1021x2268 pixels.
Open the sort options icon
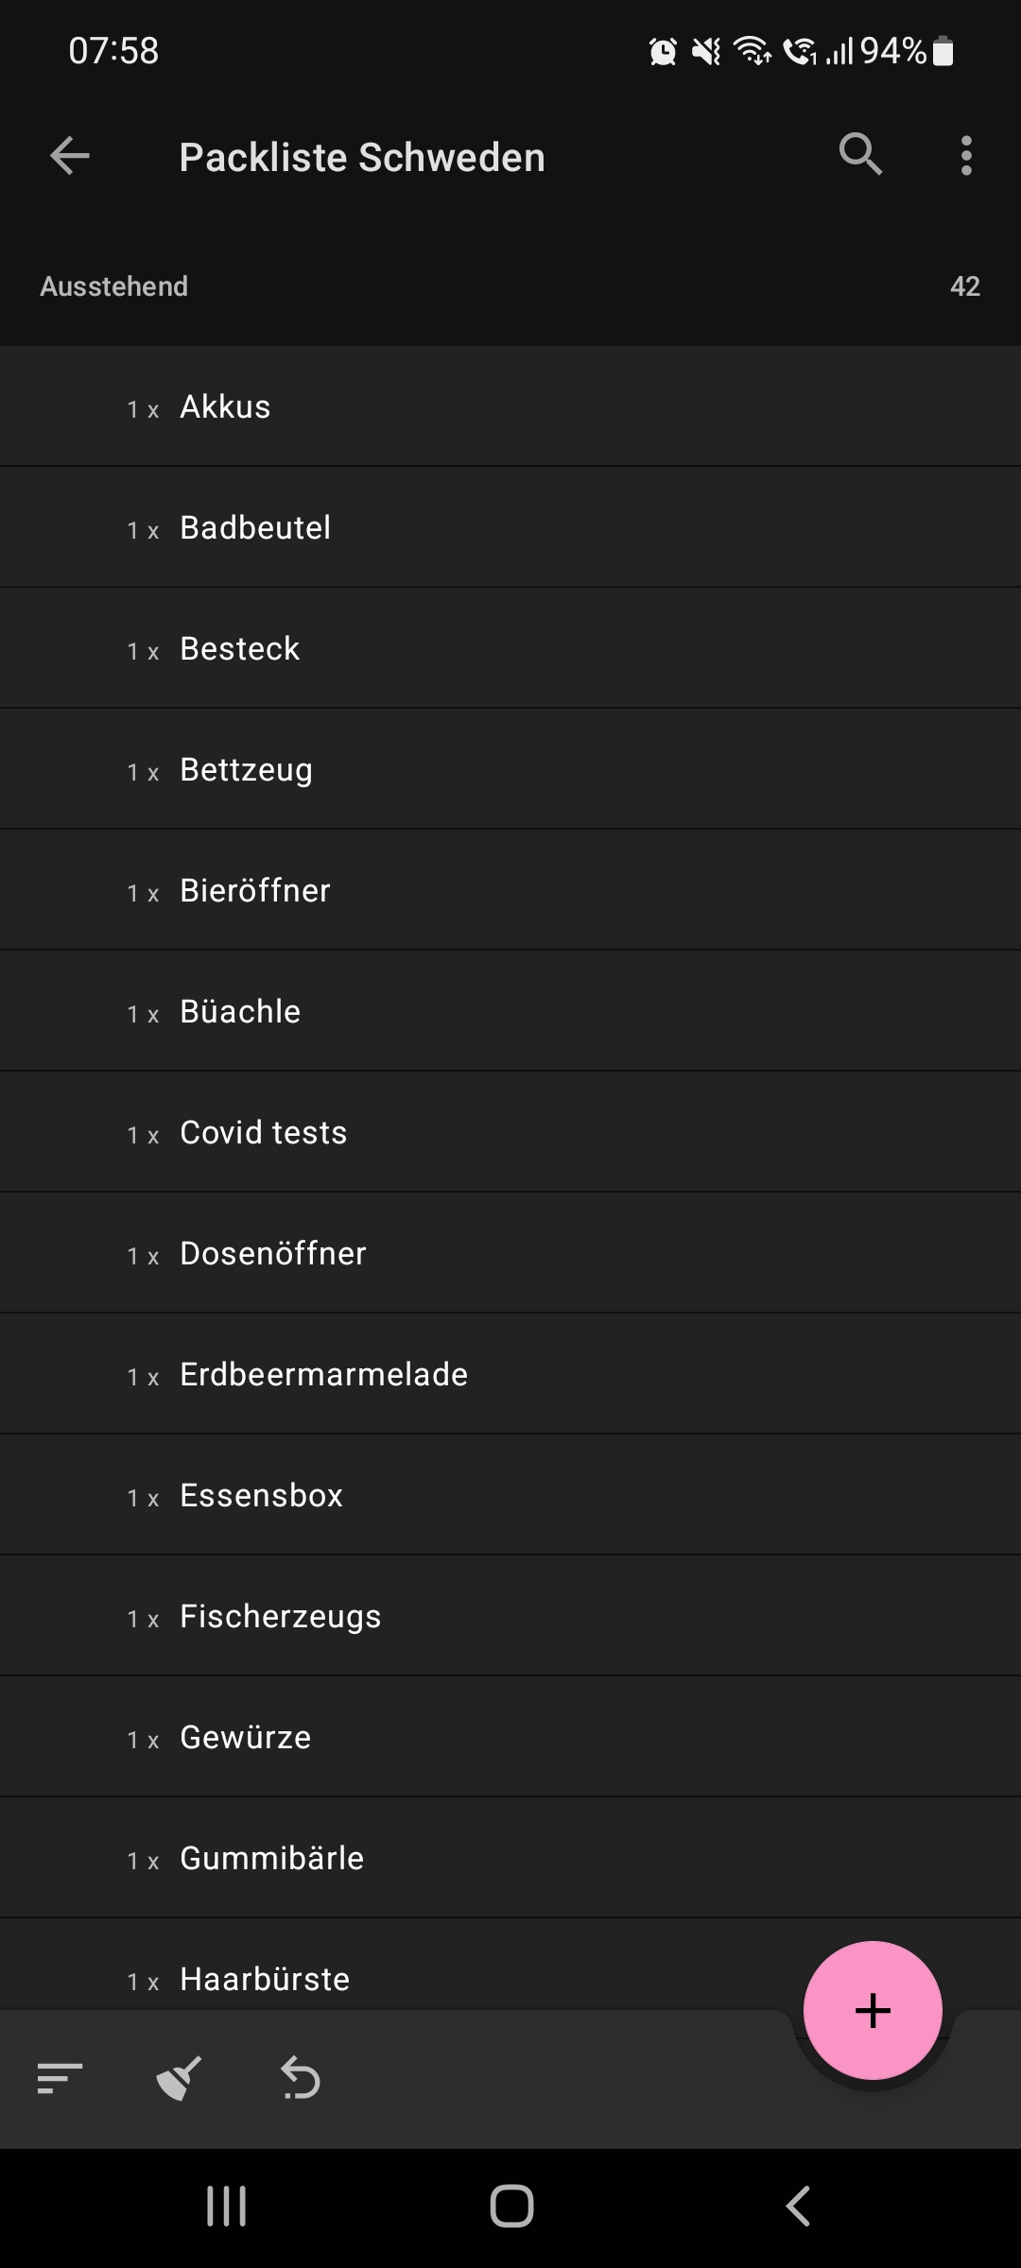tap(61, 2079)
